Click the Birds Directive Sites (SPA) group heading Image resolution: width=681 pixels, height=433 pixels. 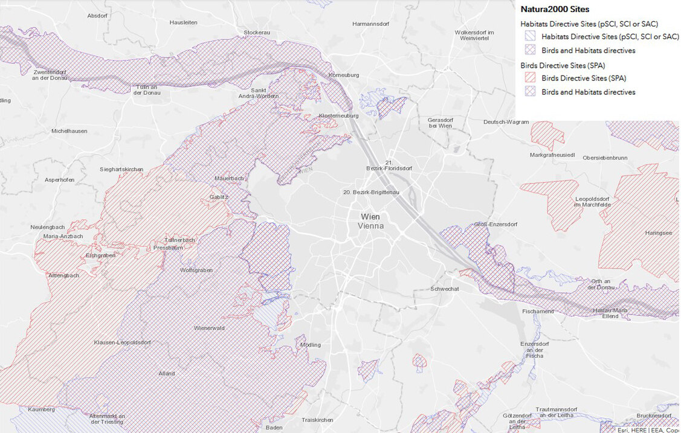[x=563, y=65]
